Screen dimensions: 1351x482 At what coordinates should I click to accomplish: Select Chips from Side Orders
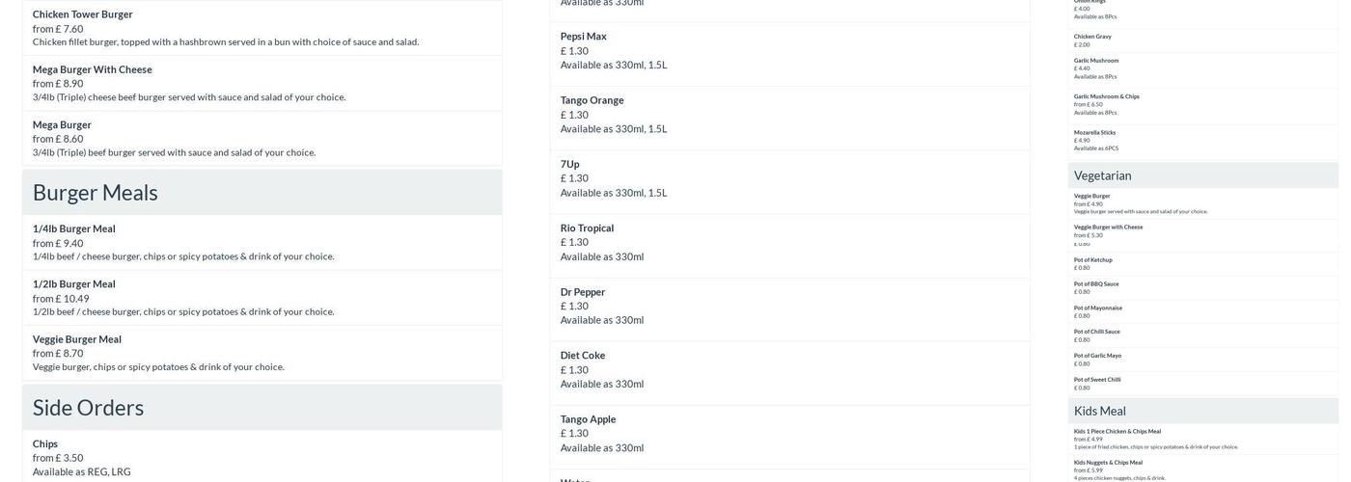pyautogui.click(x=45, y=444)
